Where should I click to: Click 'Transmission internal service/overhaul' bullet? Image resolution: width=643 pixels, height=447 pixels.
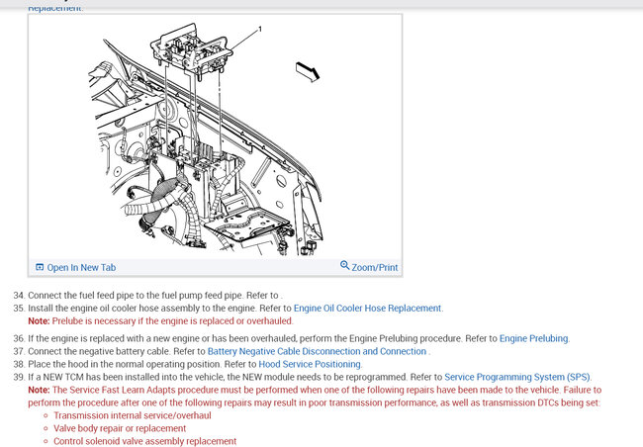tap(133, 415)
